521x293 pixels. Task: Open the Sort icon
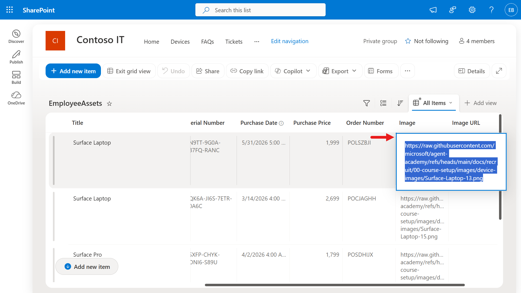(400, 103)
